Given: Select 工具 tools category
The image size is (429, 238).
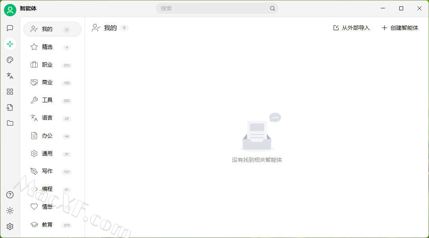Looking at the screenshot, I should tap(52, 100).
